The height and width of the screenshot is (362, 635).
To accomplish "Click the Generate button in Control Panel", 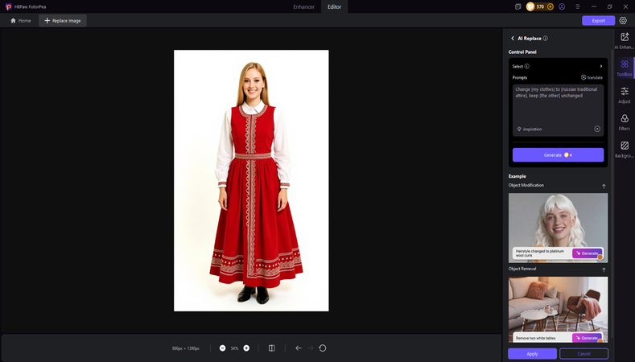I will click(x=558, y=155).
